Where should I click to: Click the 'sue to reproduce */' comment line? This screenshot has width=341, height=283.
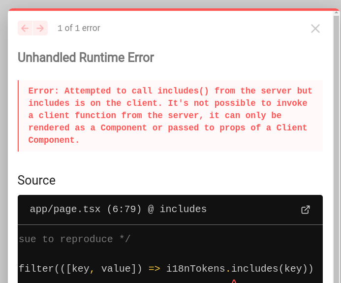click(x=74, y=239)
